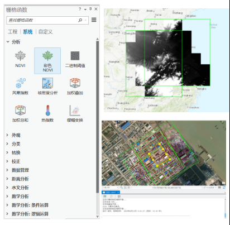Click the first snapping grid icon beside scale box
The width and height of the screenshot is (230, 225).
point(121,188)
